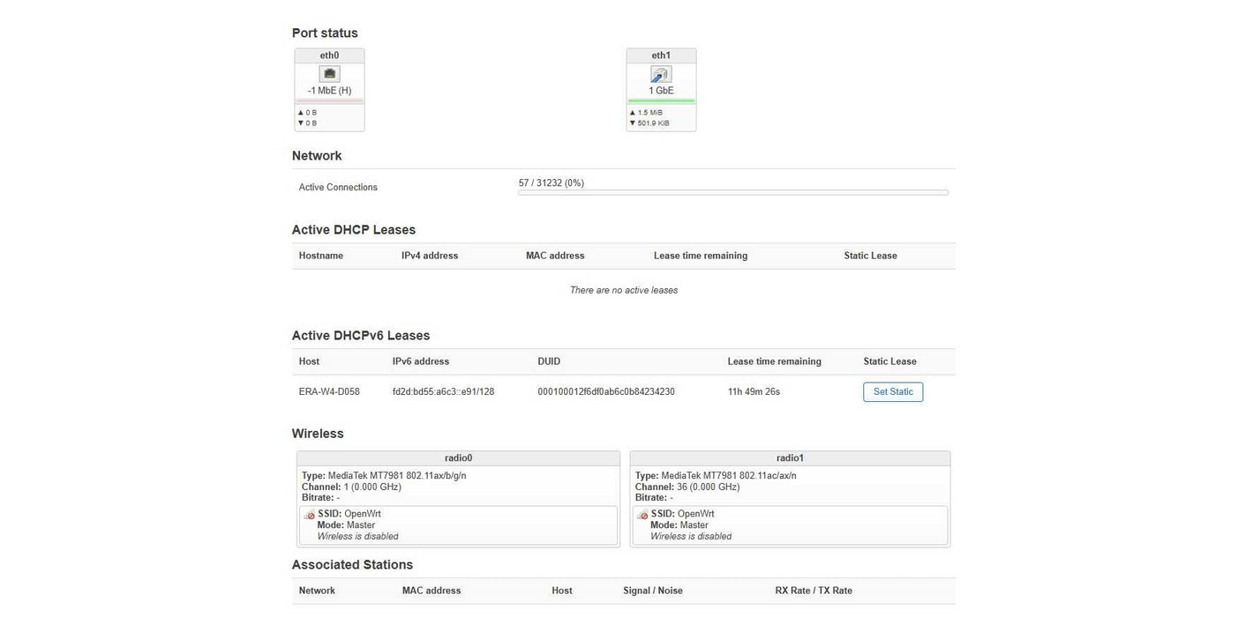Select the eth1 port label

tap(661, 56)
